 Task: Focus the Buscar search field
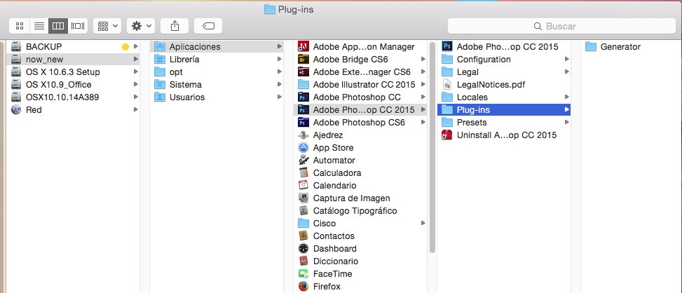click(561, 26)
